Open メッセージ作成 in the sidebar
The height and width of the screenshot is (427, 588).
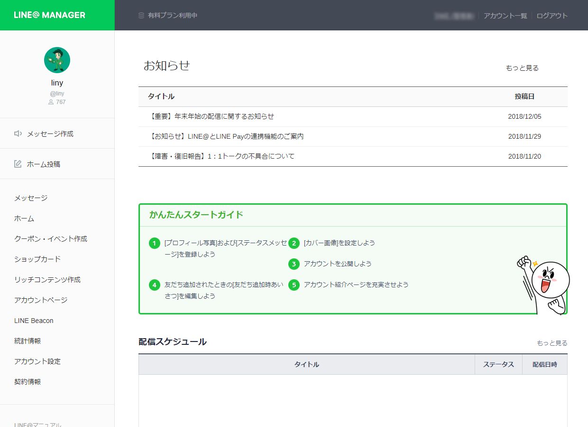click(x=50, y=134)
